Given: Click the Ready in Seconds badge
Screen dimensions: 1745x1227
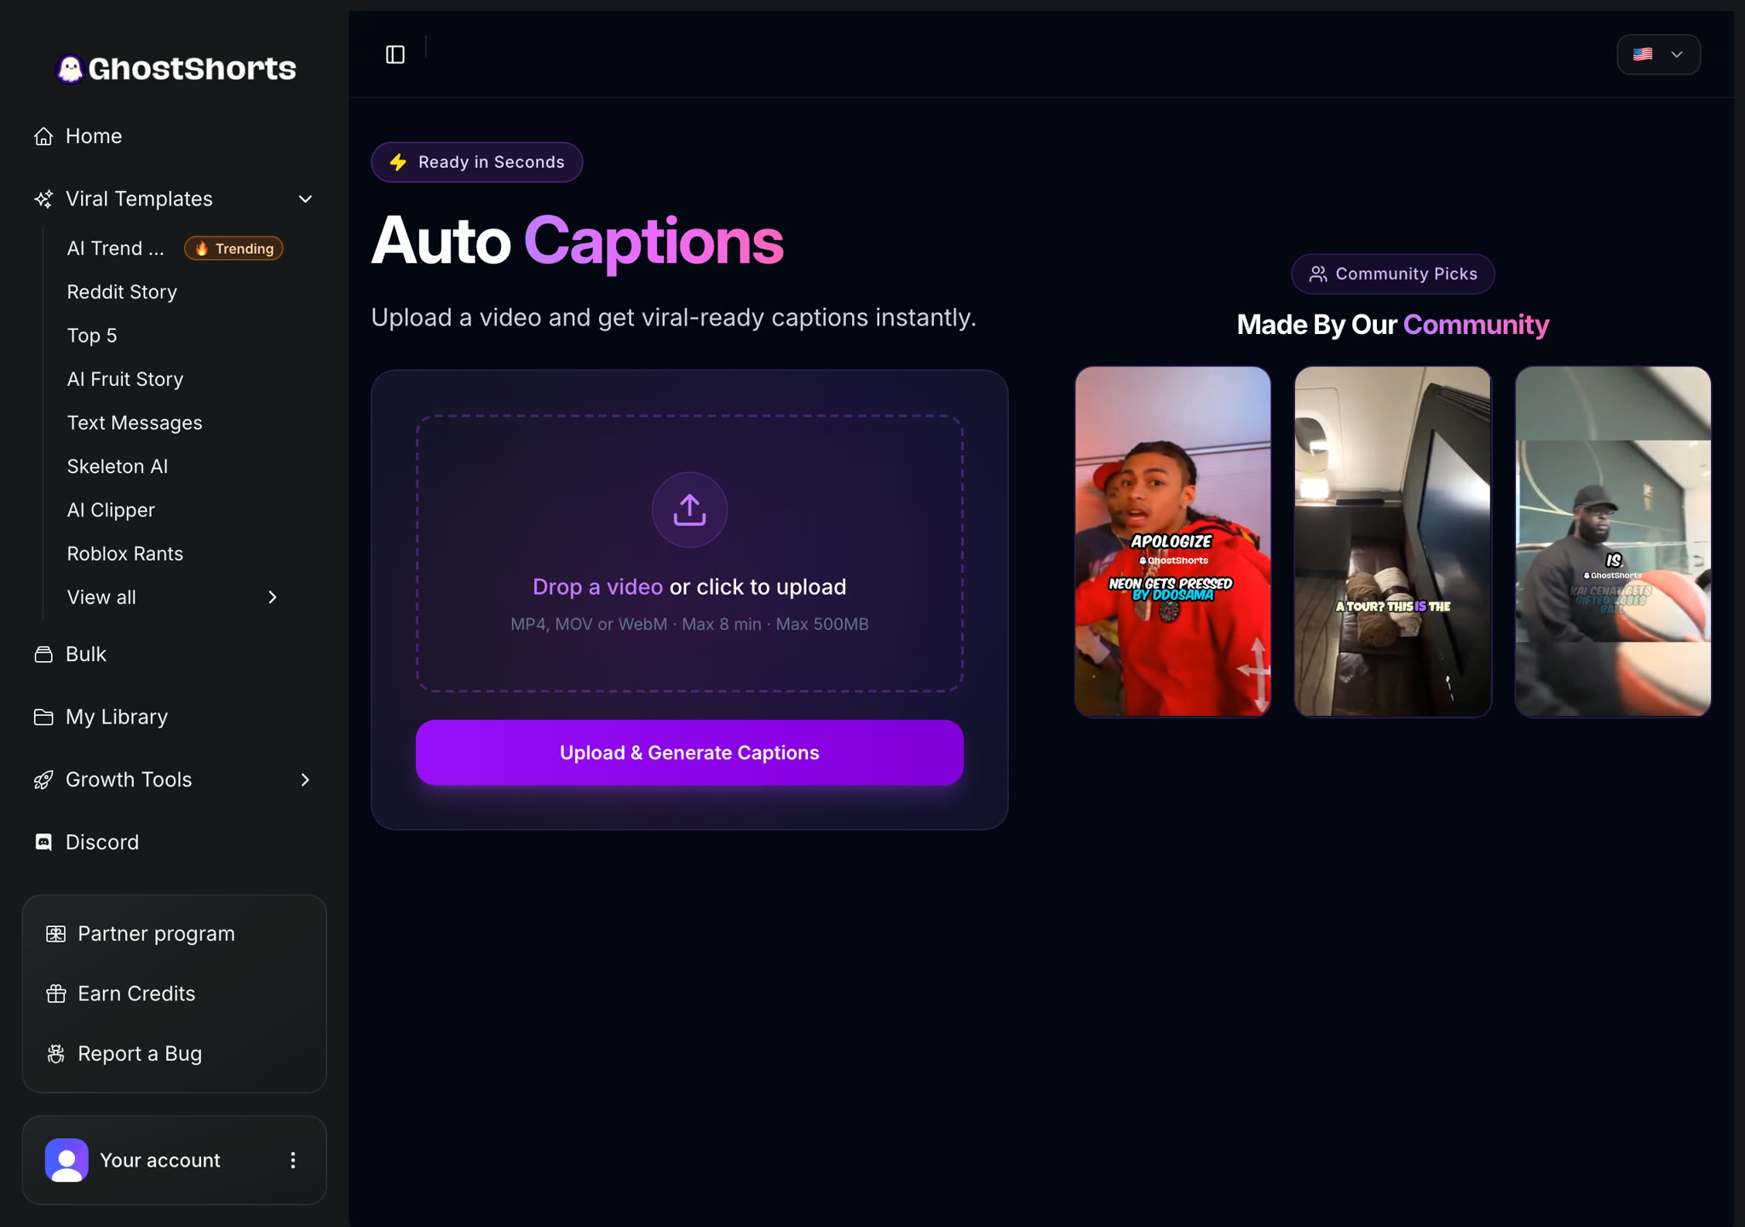Looking at the screenshot, I should coord(477,163).
